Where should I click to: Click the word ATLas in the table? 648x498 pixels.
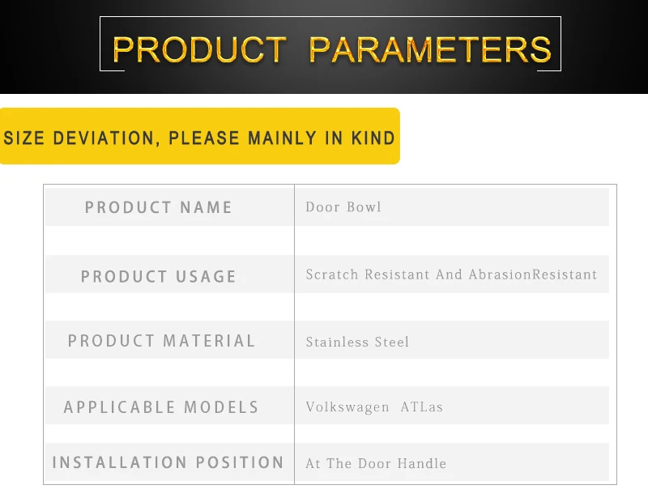pyautogui.click(x=421, y=406)
